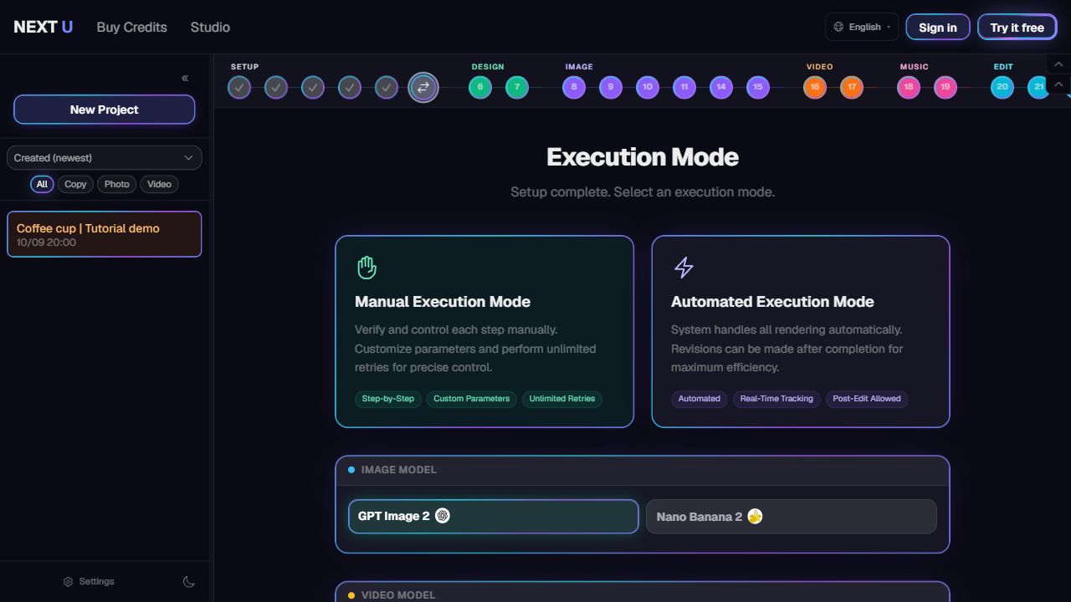The width and height of the screenshot is (1071, 602).
Task: Click the Unlimited Retries tag
Action: (562, 399)
